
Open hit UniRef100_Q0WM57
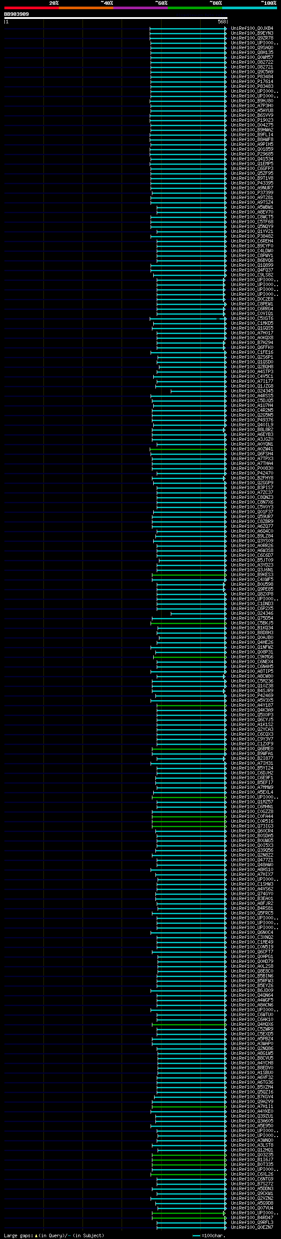click(x=252, y=57)
